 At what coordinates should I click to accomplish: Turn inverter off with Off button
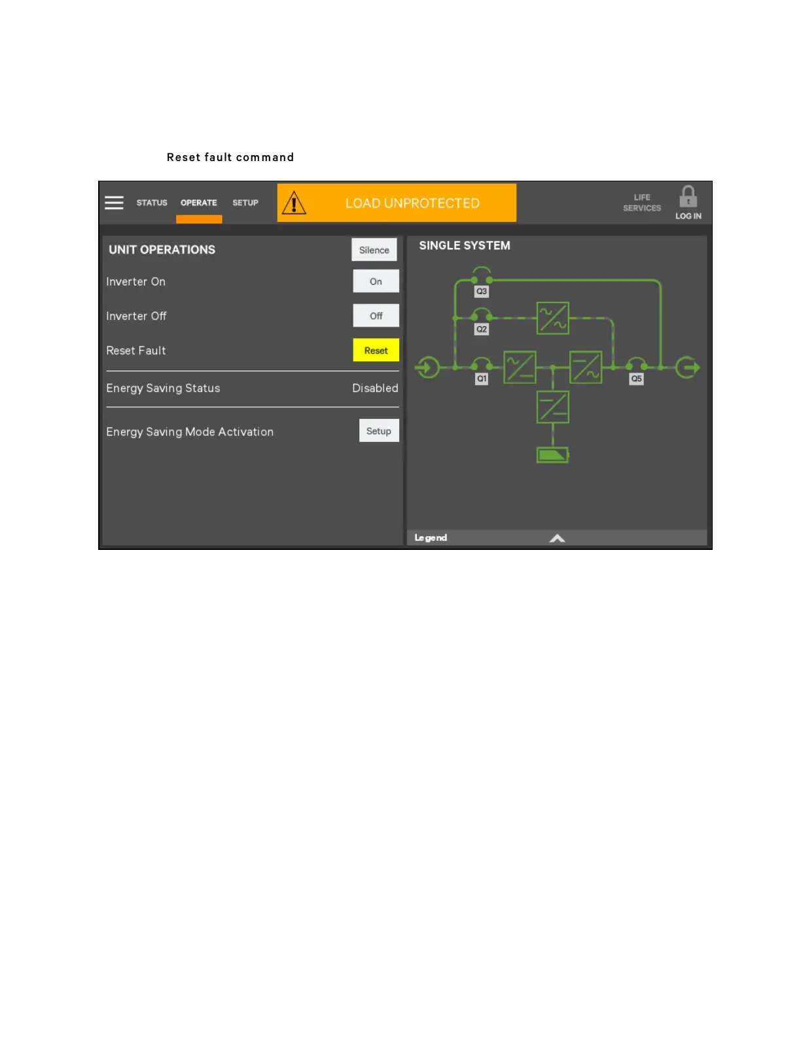pyautogui.click(x=376, y=316)
